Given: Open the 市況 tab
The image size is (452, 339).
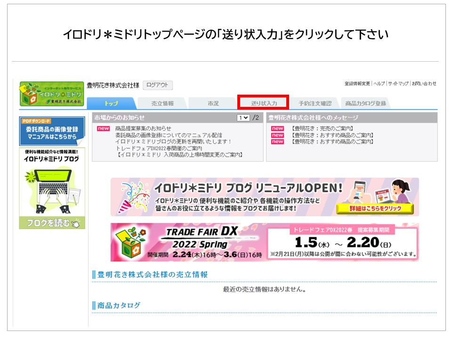Looking at the screenshot, I should [x=213, y=103].
